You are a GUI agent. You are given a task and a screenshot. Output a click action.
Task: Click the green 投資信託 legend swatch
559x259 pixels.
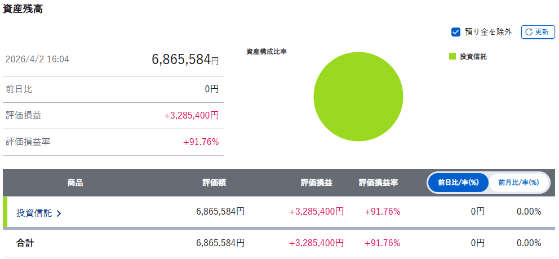tap(452, 56)
